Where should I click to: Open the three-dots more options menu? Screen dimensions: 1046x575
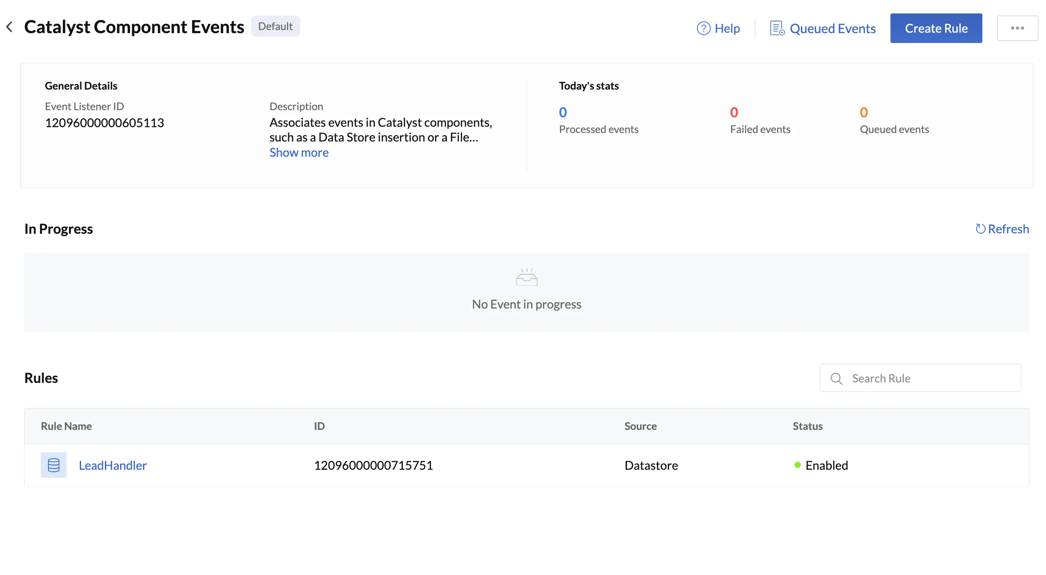point(1017,28)
